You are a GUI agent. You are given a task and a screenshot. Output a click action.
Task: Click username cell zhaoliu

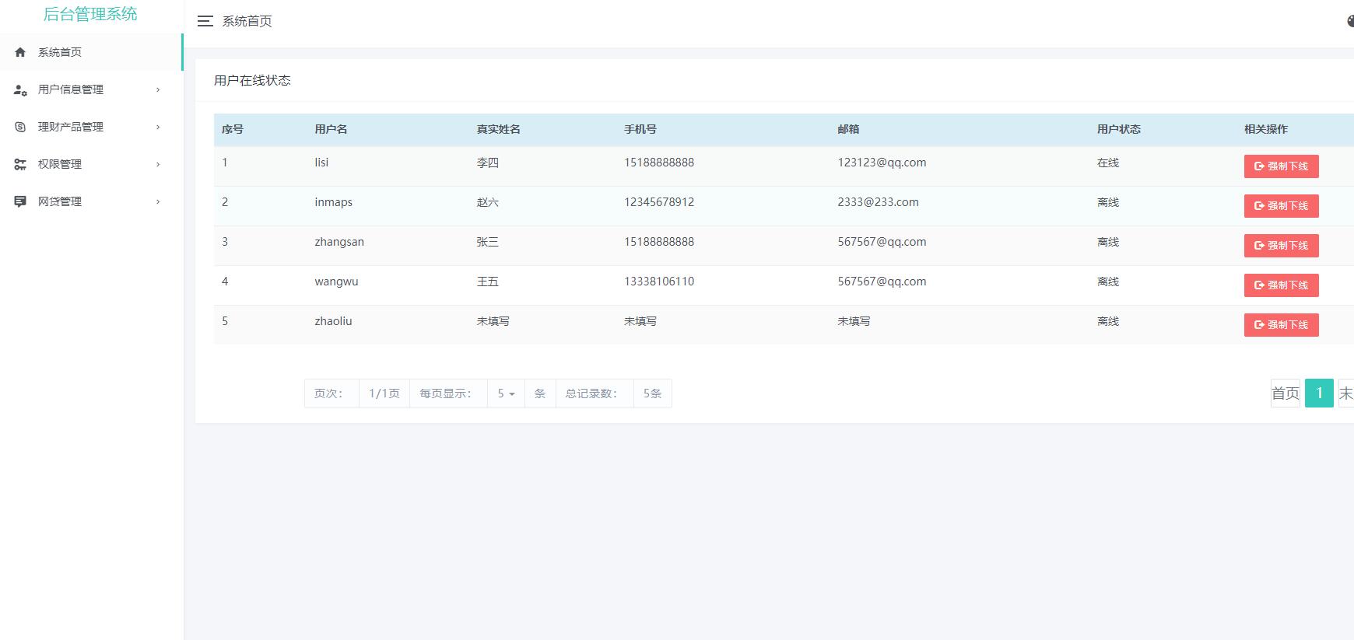[333, 321]
